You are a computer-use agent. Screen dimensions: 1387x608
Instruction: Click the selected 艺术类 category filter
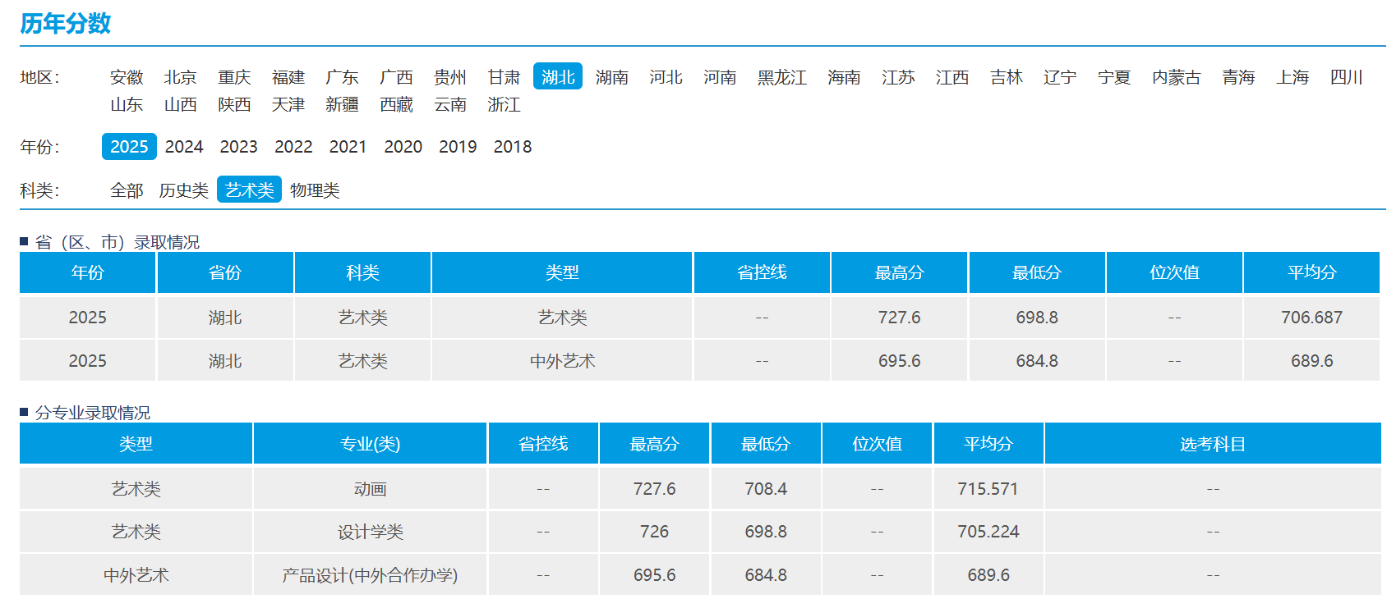coord(249,190)
